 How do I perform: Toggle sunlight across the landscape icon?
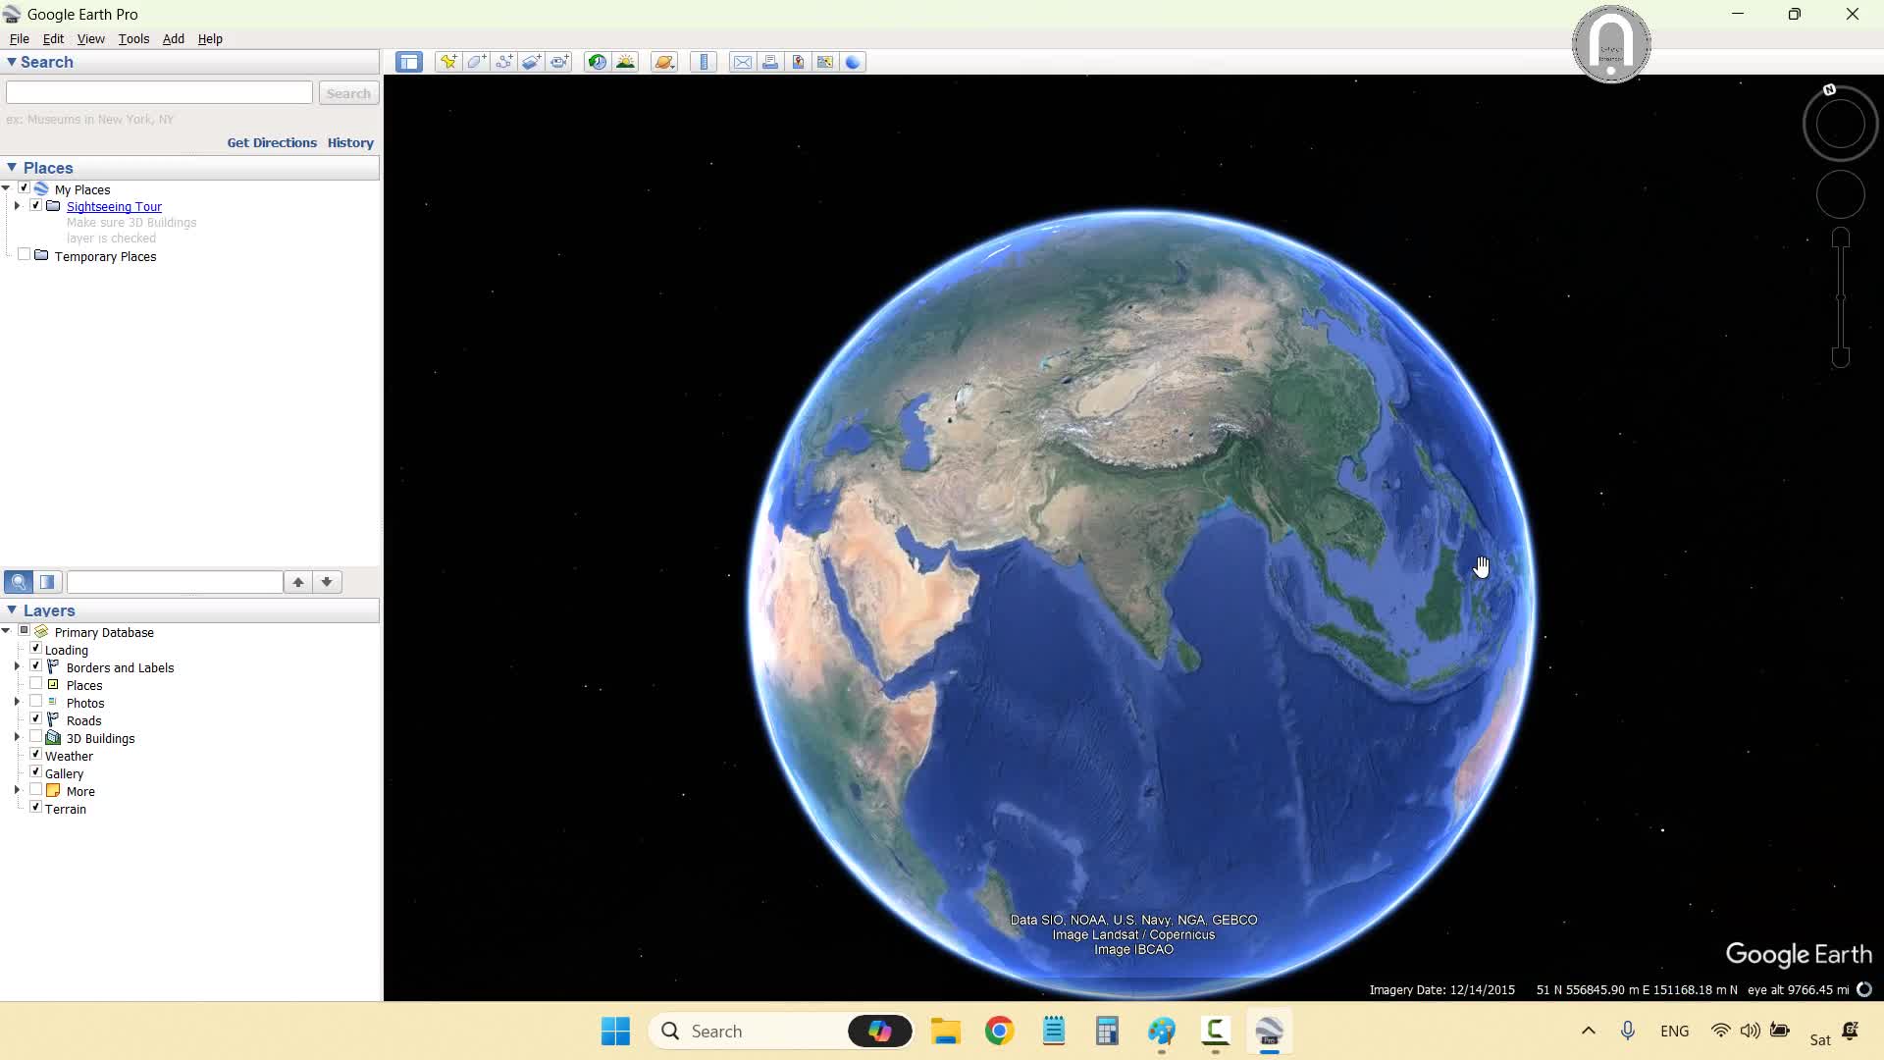pyautogui.click(x=625, y=62)
